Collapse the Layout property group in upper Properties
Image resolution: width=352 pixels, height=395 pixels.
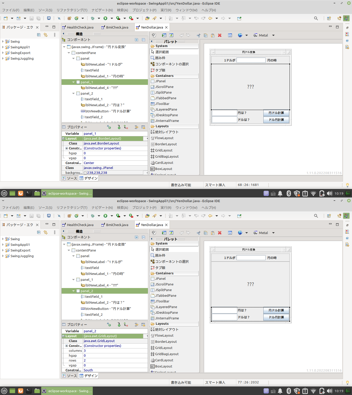click(x=63, y=138)
